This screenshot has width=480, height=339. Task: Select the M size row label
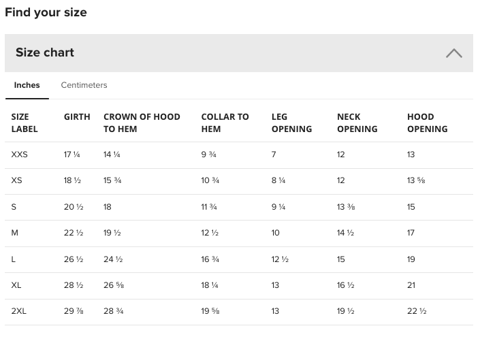(x=15, y=233)
